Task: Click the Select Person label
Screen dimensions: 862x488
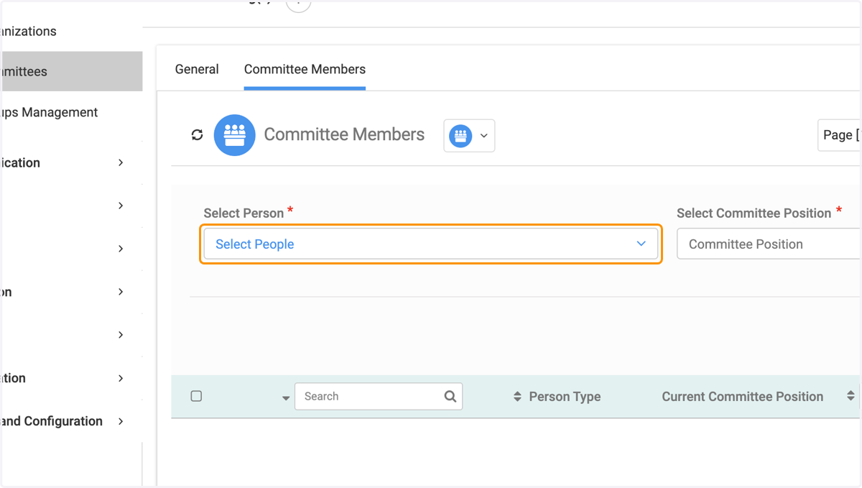Action: coord(244,213)
